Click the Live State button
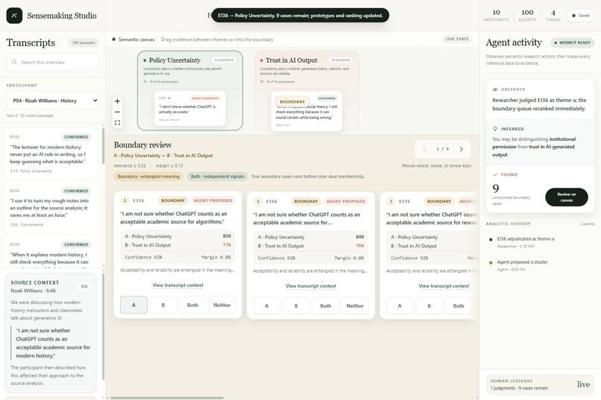Image resolution: width=601 pixels, height=400 pixels. [x=457, y=39]
